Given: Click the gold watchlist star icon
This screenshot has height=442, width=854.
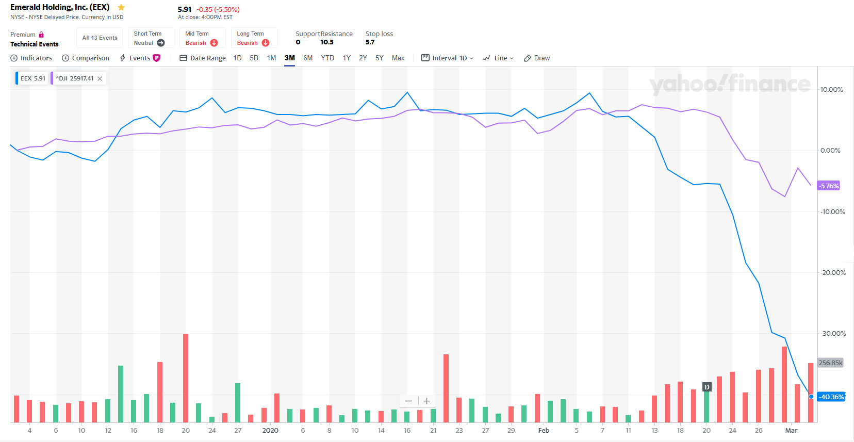Looking at the screenshot, I should (121, 7).
